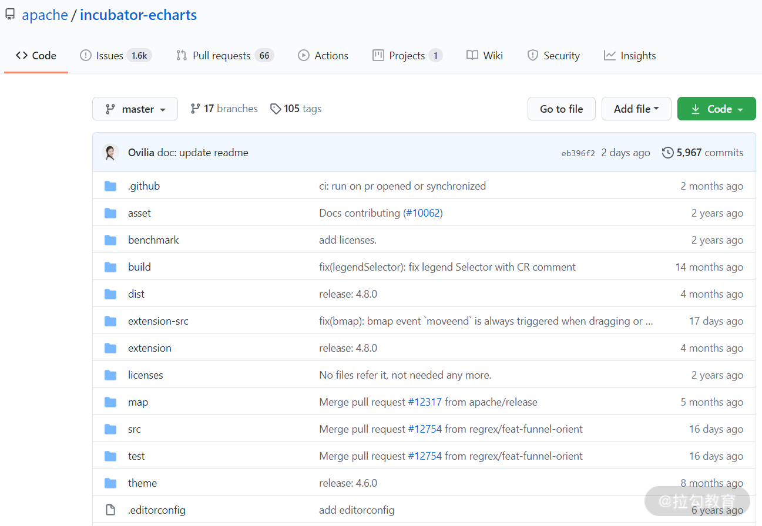Open the Insights tab
The width and height of the screenshot is (762, 526).
point(630,56)
